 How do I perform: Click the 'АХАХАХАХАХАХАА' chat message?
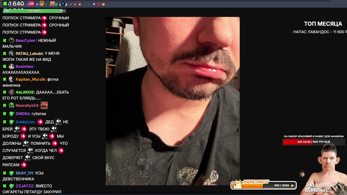coord(21,72)
